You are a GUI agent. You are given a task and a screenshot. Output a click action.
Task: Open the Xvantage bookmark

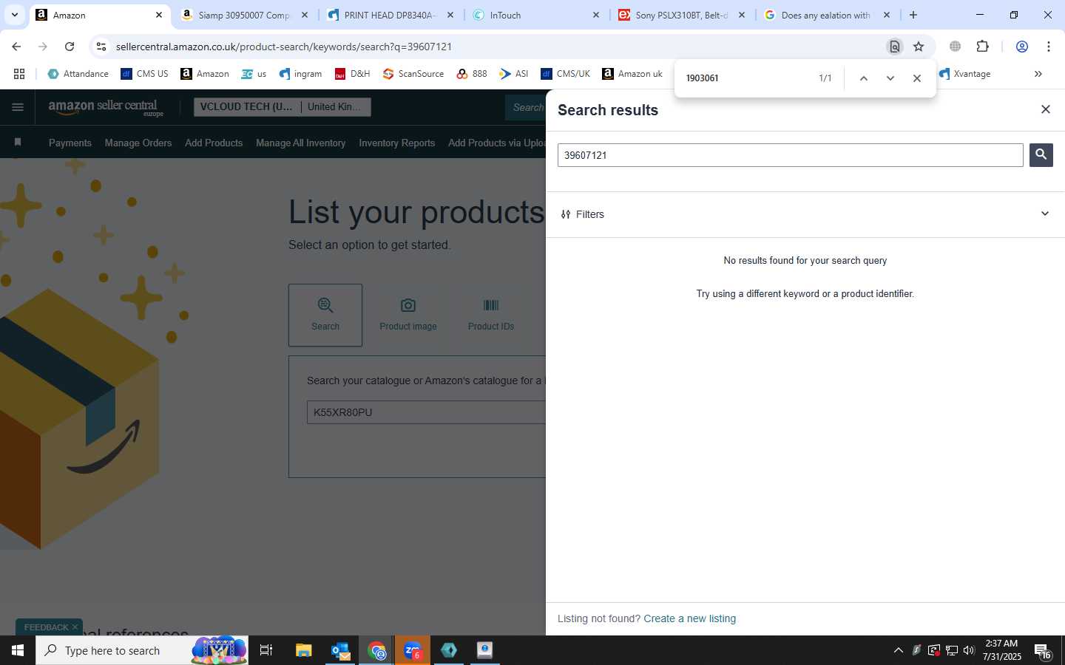[964, 74]
